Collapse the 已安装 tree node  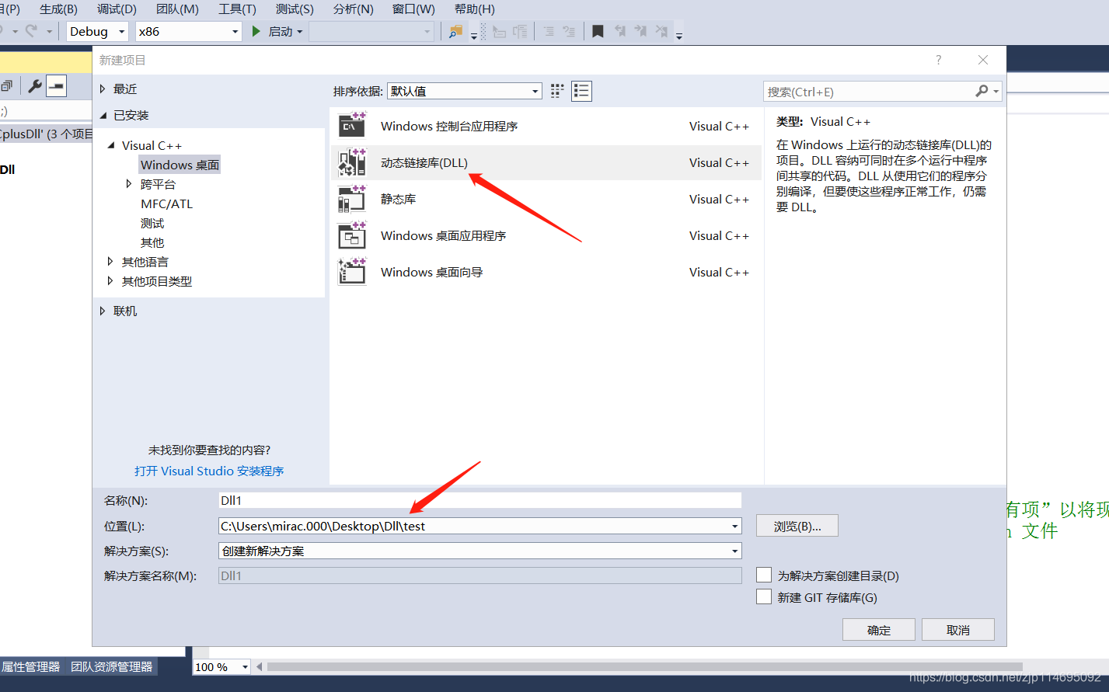103,115
